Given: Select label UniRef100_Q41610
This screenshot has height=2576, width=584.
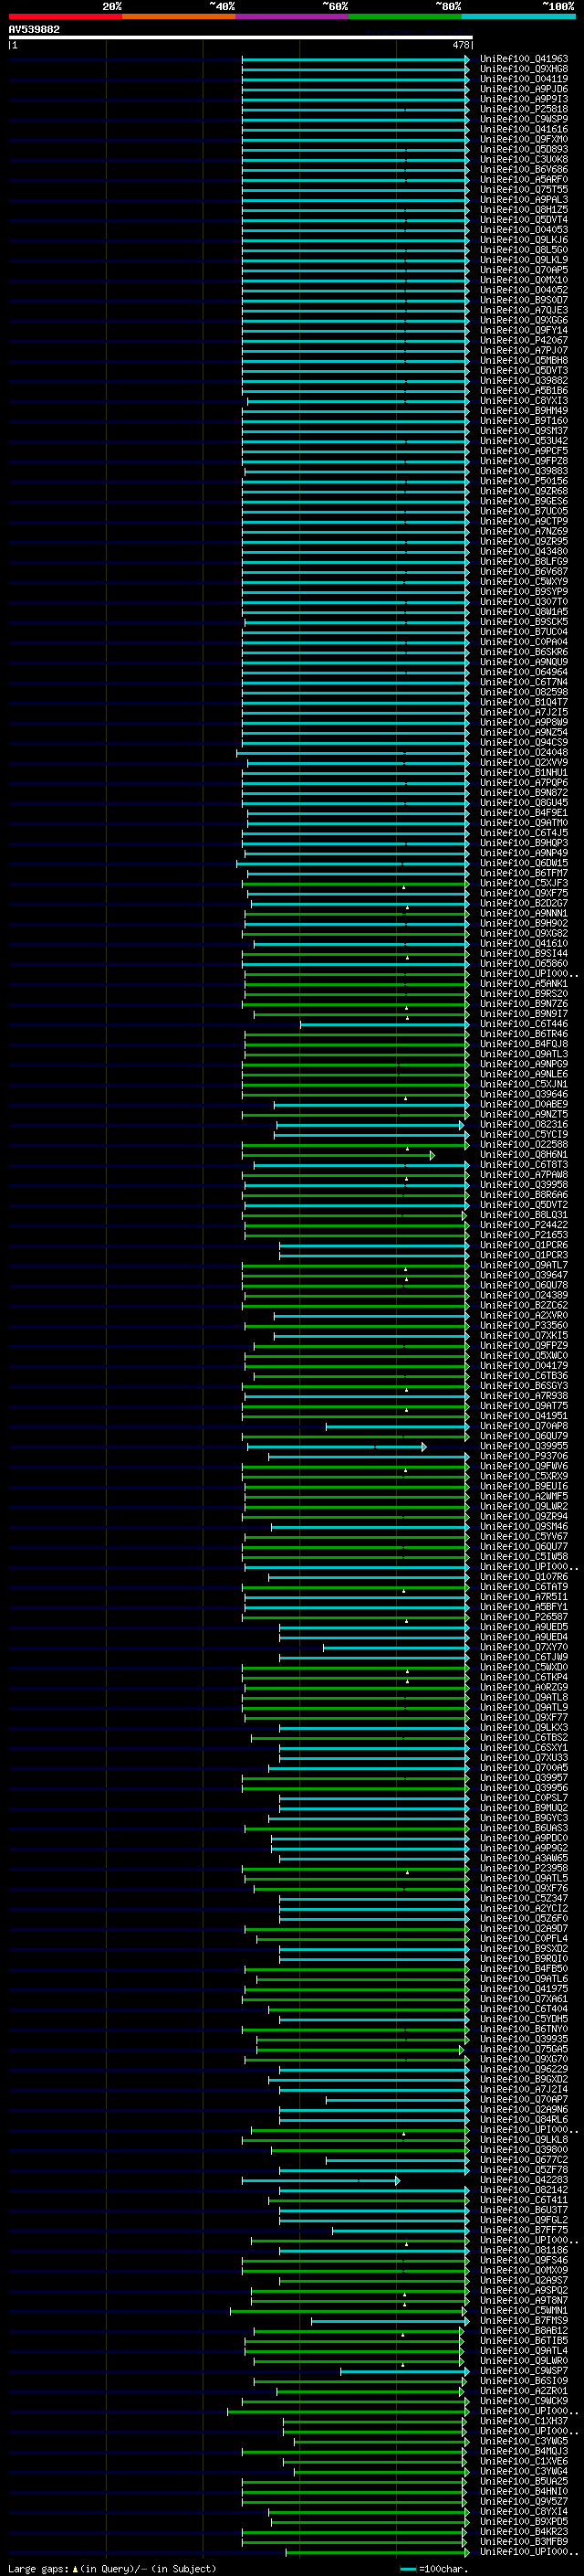Looking at the screenshot, I should [x=524, y=943].
